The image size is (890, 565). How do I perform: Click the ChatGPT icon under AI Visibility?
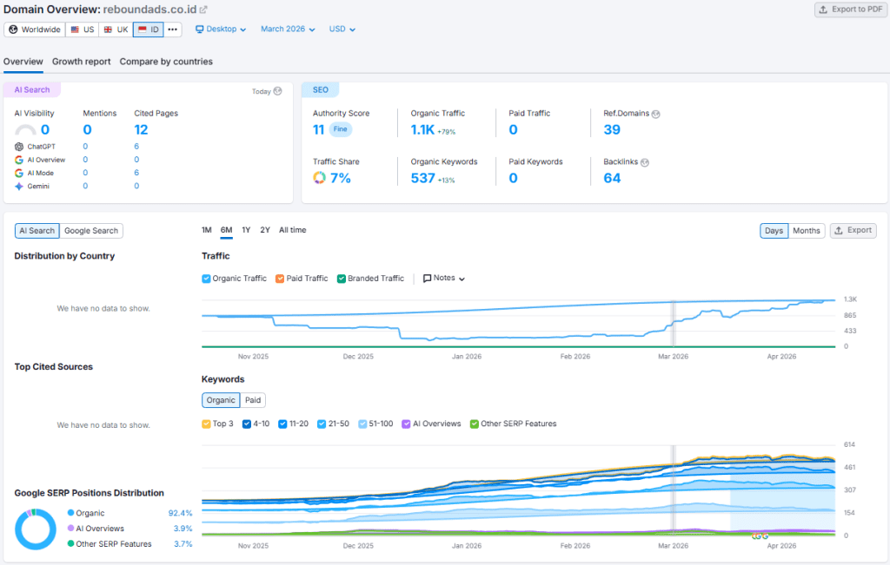(x=19, y=146)
